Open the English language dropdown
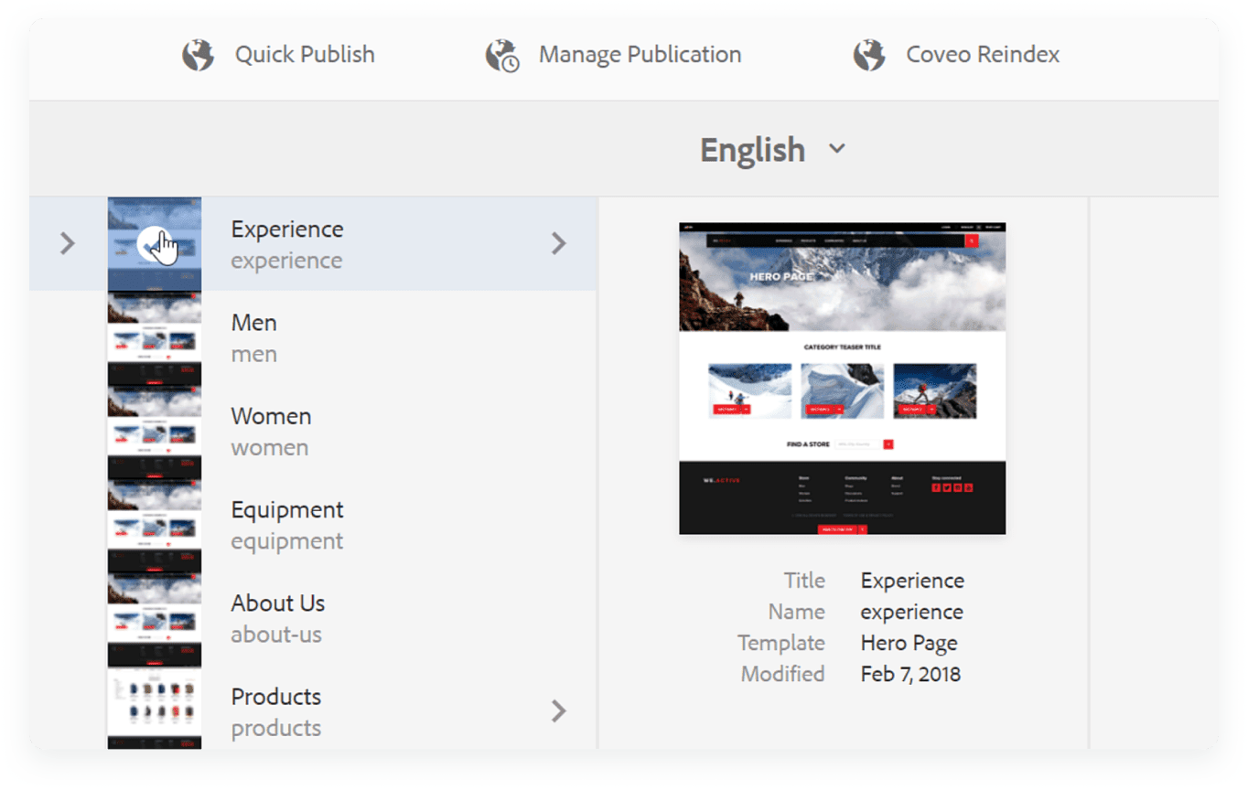Screen dimensions: 1248x790 click(773, 149)
